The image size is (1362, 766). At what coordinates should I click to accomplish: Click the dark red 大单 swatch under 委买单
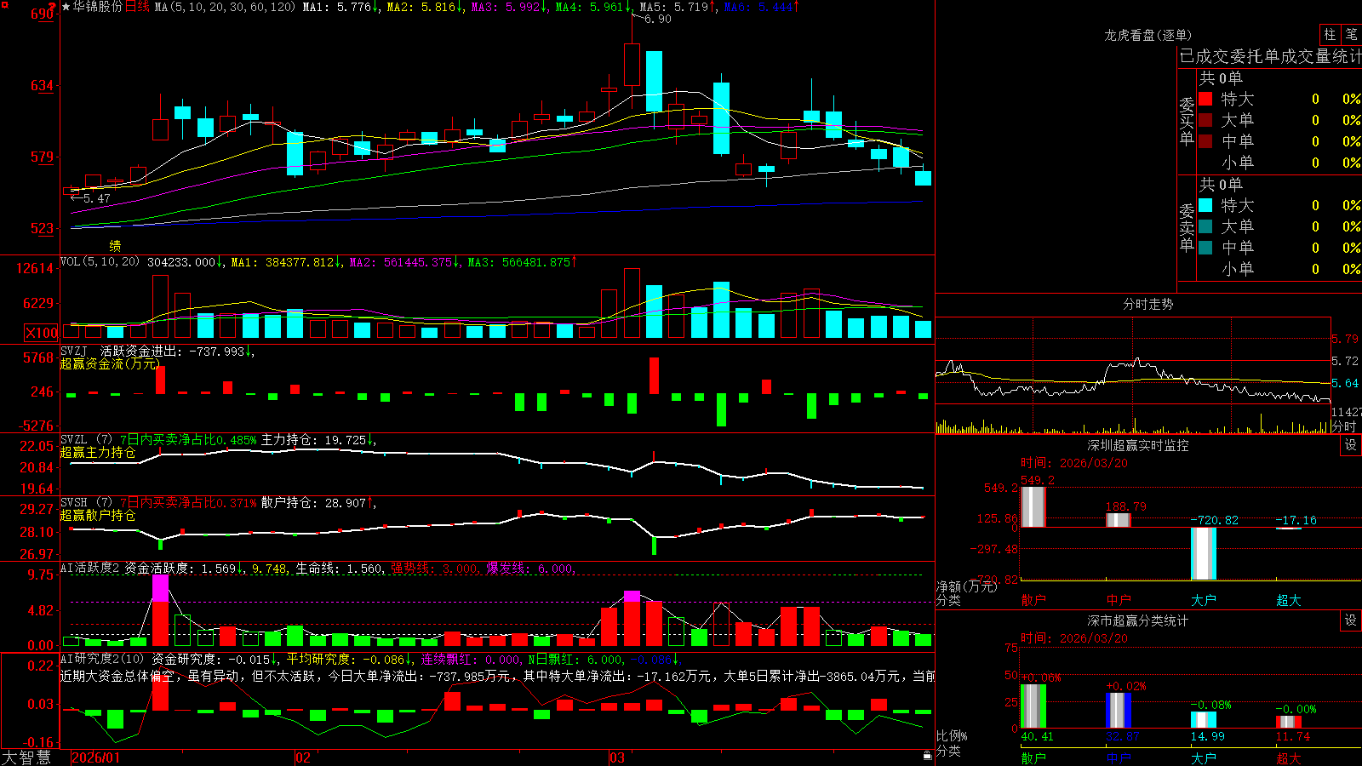[1205, 120]
